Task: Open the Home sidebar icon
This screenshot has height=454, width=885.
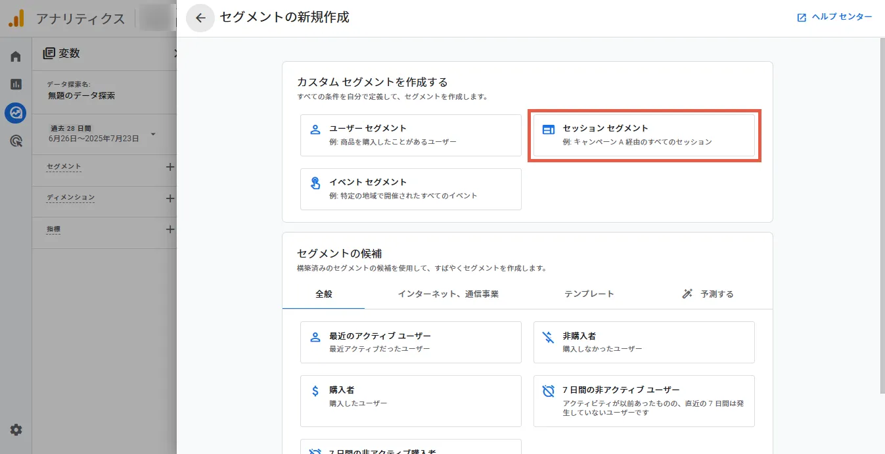Action: (16, 57)
